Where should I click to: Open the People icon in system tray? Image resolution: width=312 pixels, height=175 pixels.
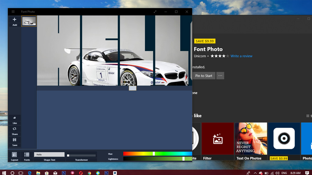point(248,173)
